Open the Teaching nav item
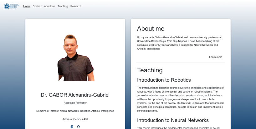 pos(63,6)
